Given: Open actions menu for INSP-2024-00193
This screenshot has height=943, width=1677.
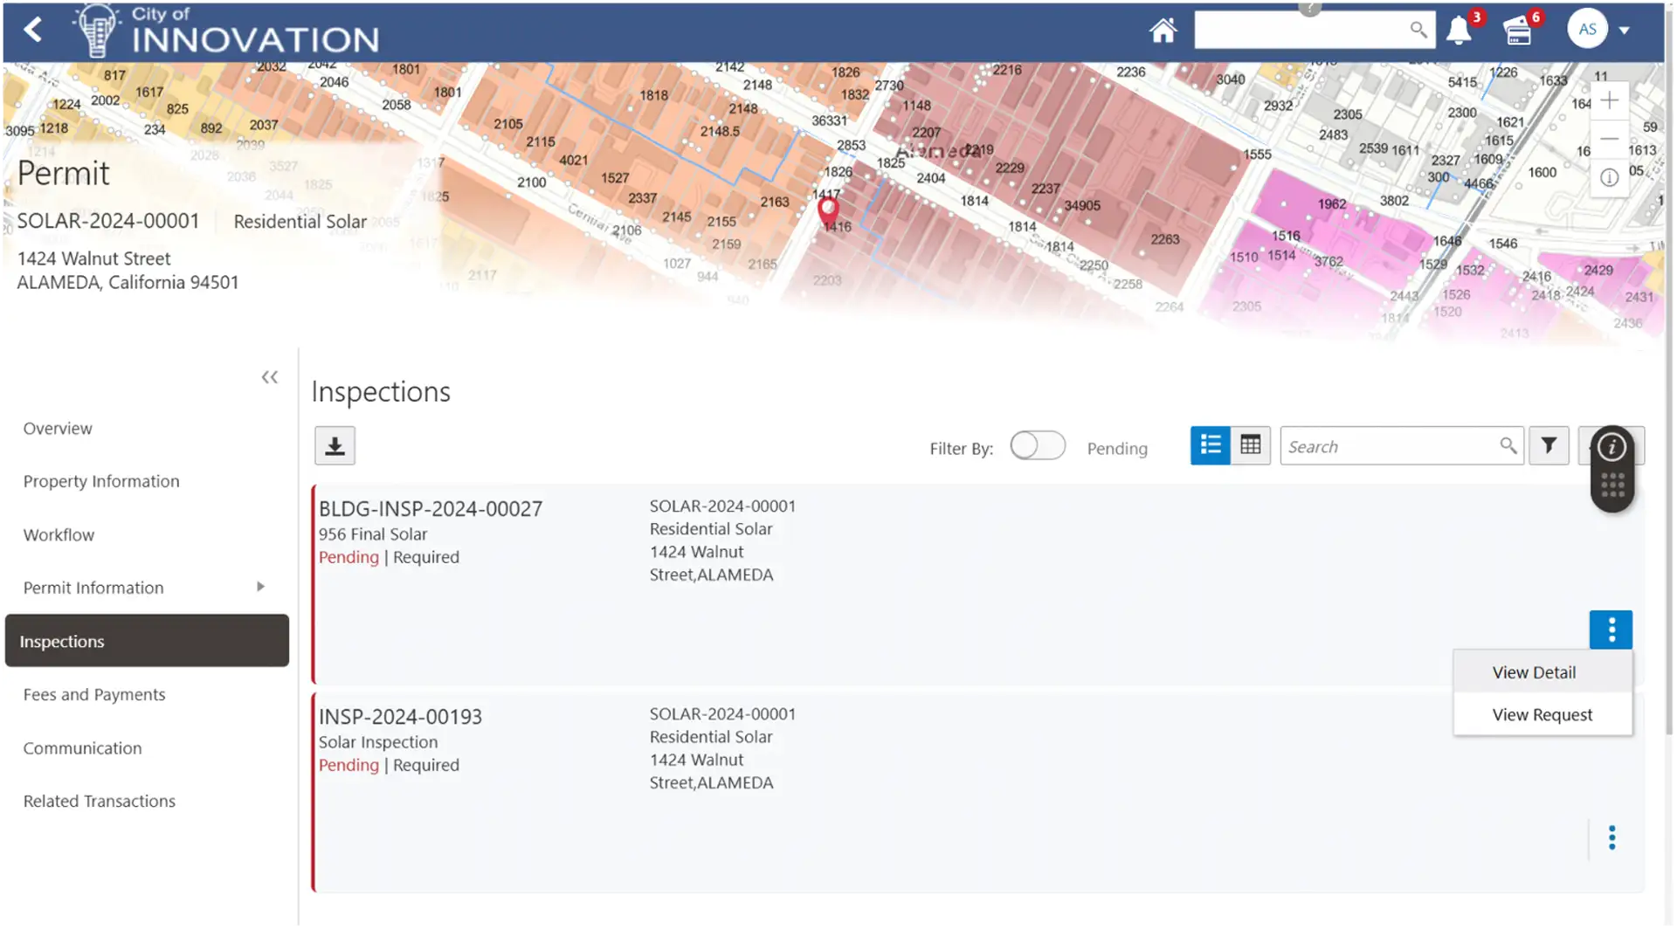Looking at the screenshot, I should 1611,838.
